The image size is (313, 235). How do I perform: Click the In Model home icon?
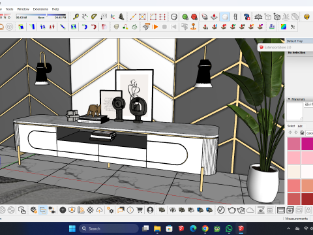302,133
